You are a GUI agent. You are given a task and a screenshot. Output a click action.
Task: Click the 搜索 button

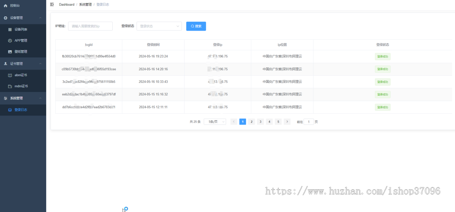coord(196,26)
